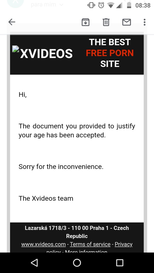Expand recipient details next to 'para mim'
The width and height of the screenshot is (154, 273).
tap(61, 5)
